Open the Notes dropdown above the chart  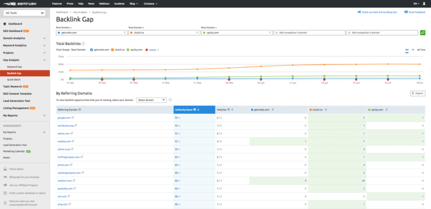[x=154, y=50]
